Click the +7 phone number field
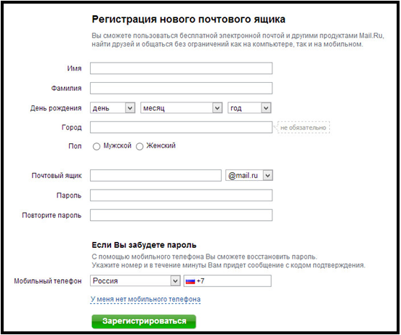Viewport: 401px width, 335px height. pos(227,280)
